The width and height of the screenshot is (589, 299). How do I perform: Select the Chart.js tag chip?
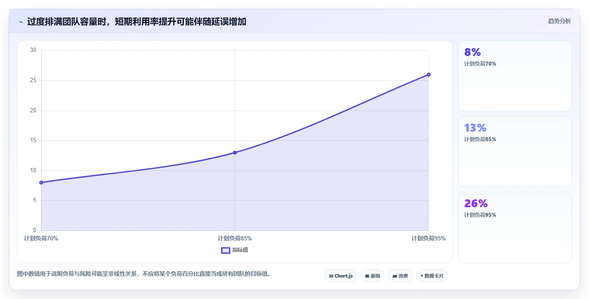(x=341, y=276)
